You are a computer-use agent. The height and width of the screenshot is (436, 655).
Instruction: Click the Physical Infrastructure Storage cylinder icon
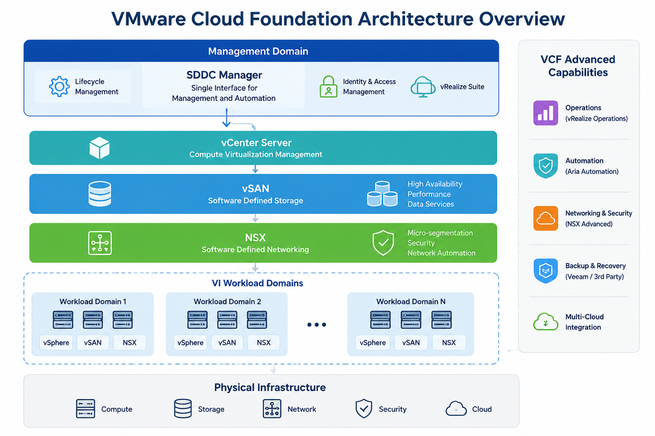(183, 409)
